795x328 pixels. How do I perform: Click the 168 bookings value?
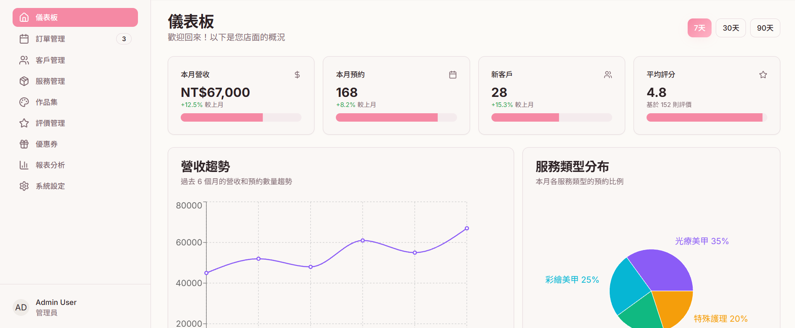pos(347,92)
